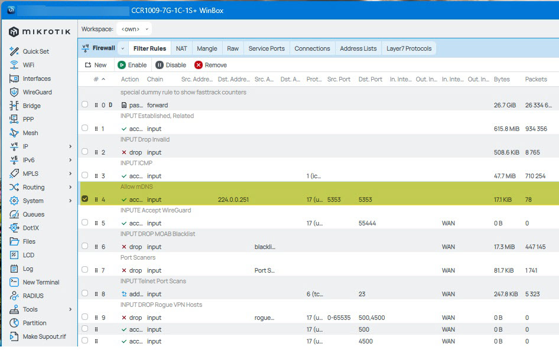Switch to the Address Lists tab
559x363 pixels.
pos(358,48)
